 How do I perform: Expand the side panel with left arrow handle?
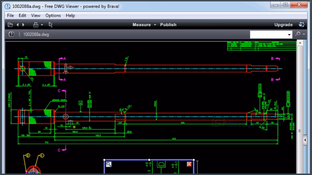click(305, 140)
